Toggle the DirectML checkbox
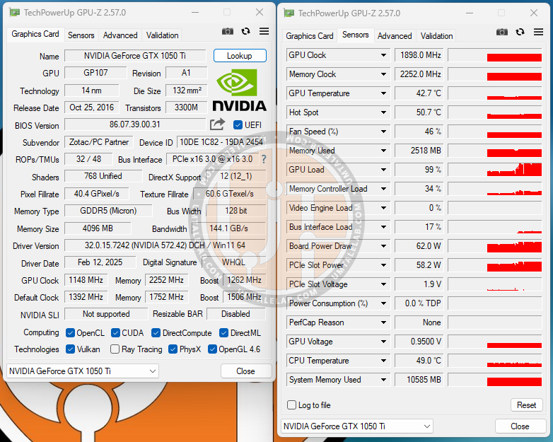Screen dimensions: 553x442 pos(223,333)
